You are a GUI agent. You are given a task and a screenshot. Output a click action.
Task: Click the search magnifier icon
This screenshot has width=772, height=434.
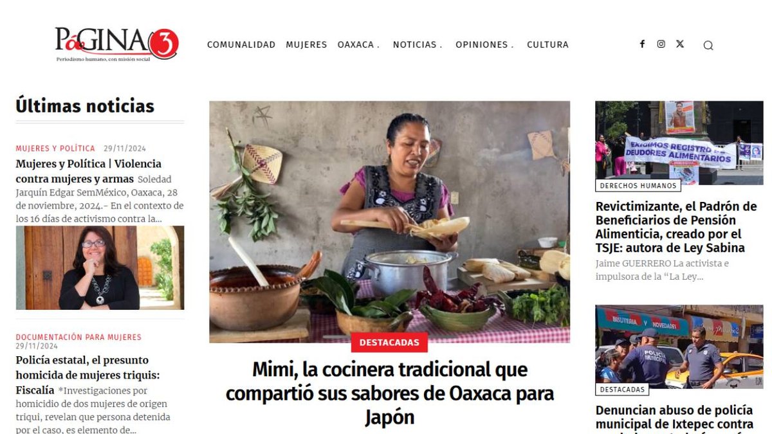pos(708,45)
